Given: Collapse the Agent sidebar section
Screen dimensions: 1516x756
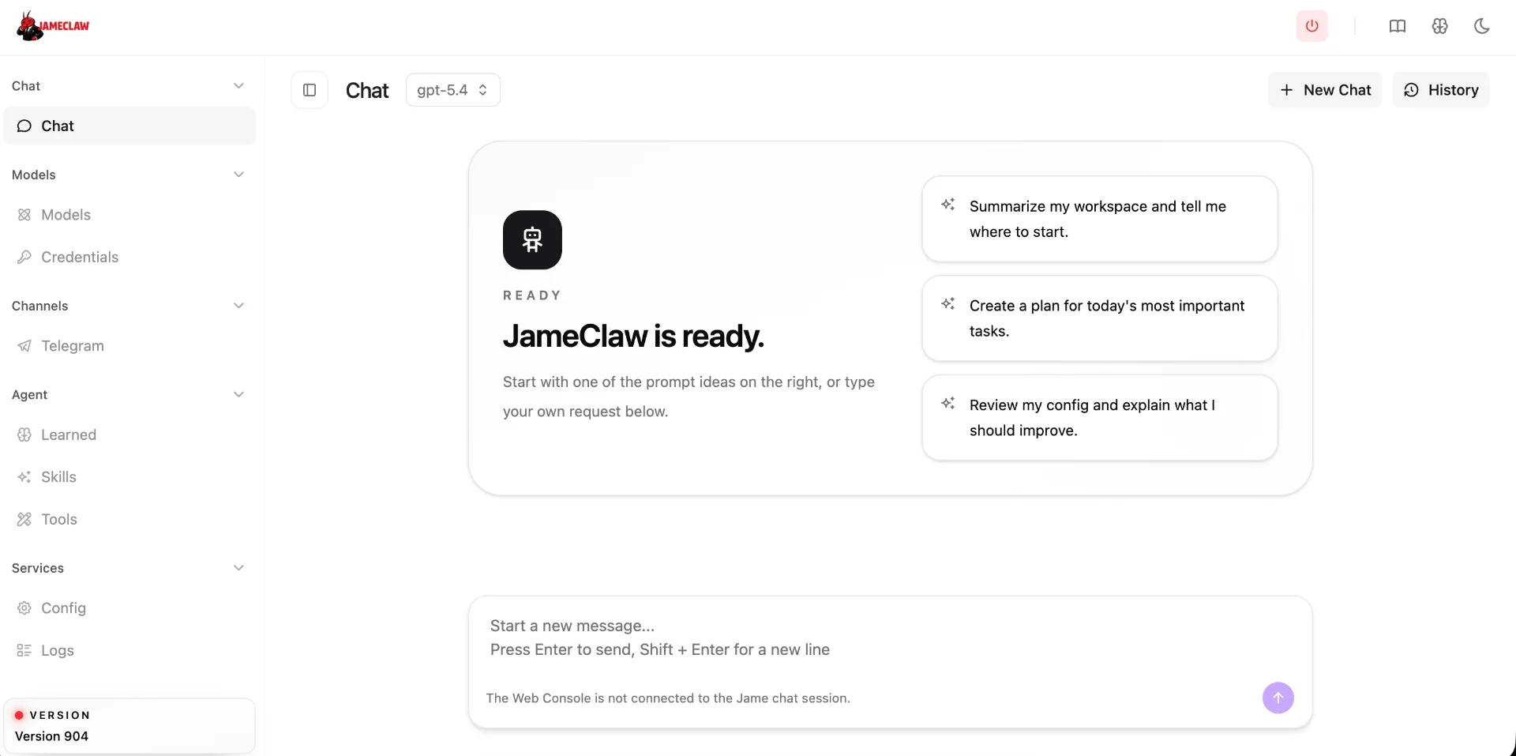Looking at the screenshot, I should [238, 394].
